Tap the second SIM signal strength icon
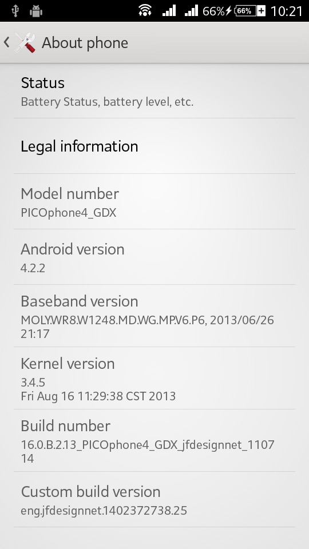Screen dimensions: 309x549 point(191,10)
